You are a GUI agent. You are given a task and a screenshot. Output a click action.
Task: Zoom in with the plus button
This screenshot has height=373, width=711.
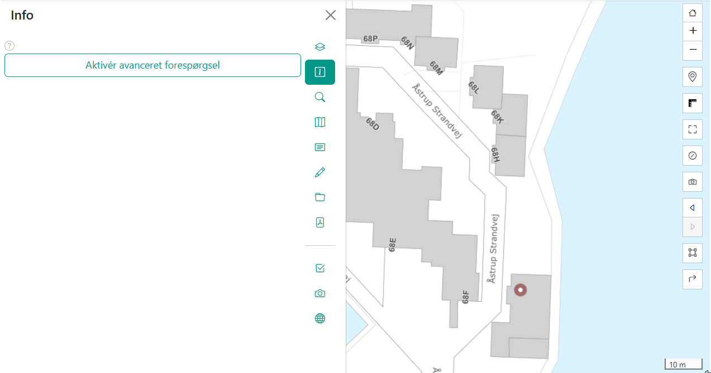click(693, 31)
